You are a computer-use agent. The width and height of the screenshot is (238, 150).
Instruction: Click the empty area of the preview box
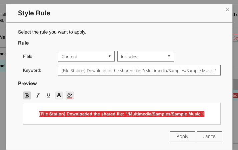(x=122, y=121)
